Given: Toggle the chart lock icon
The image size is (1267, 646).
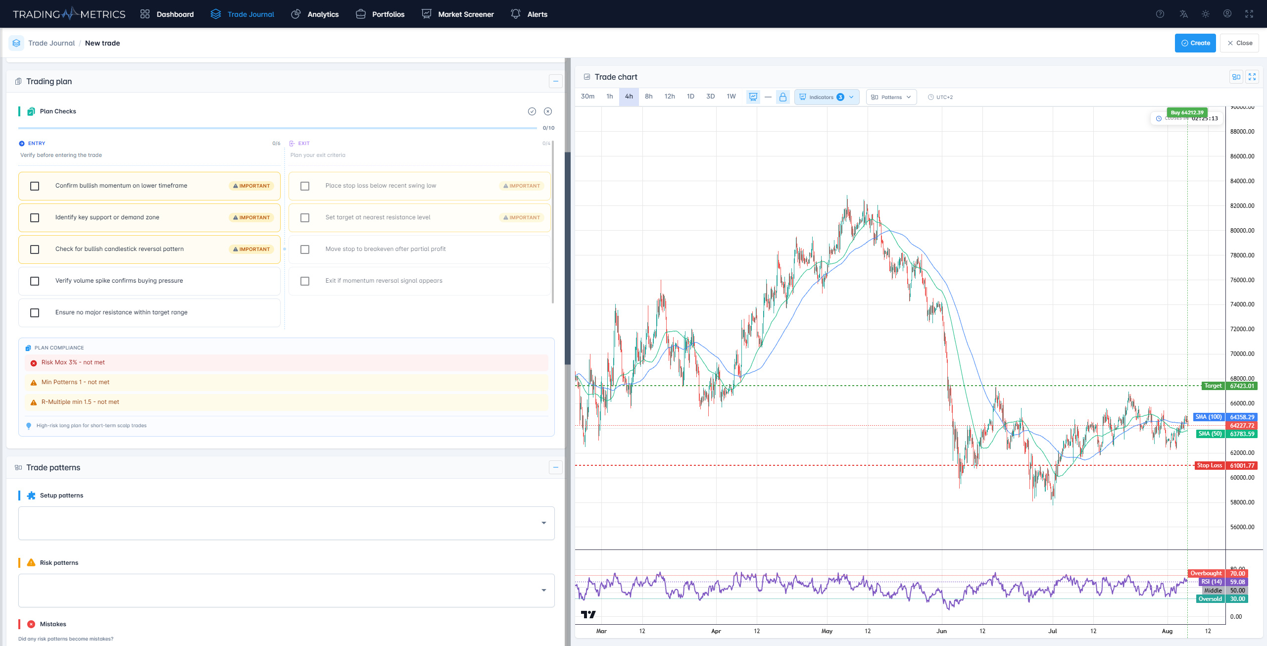Looking at the screenshot, I should (782, 97).
